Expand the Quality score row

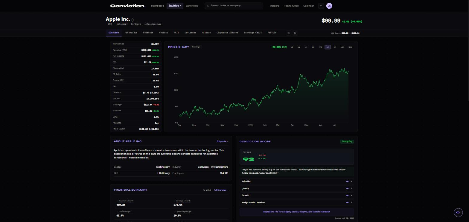(x=296, y=188)
